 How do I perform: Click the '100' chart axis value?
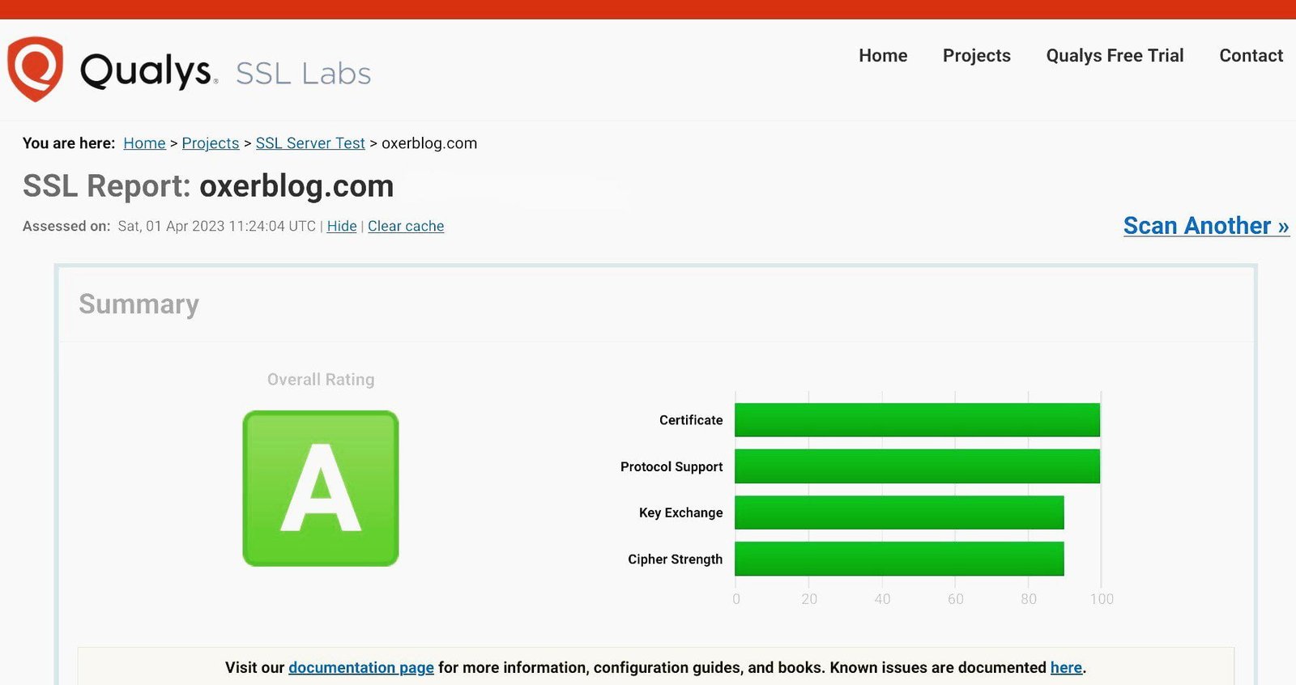click(1102, 599)
